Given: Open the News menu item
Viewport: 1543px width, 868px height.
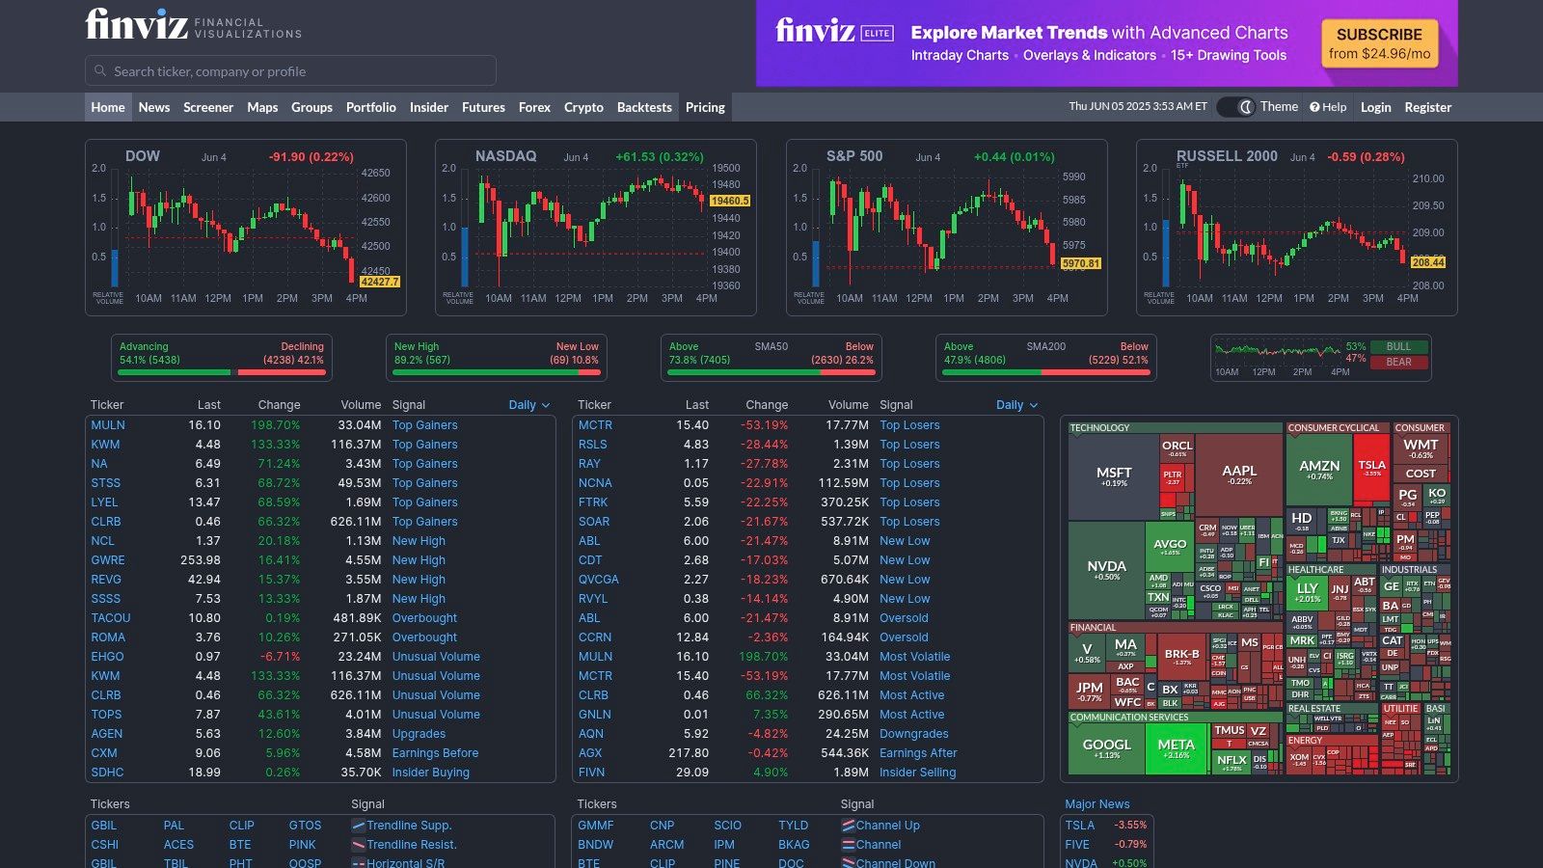Looking at the screenshot, I should pyautogui.click(x=154, y=107).
